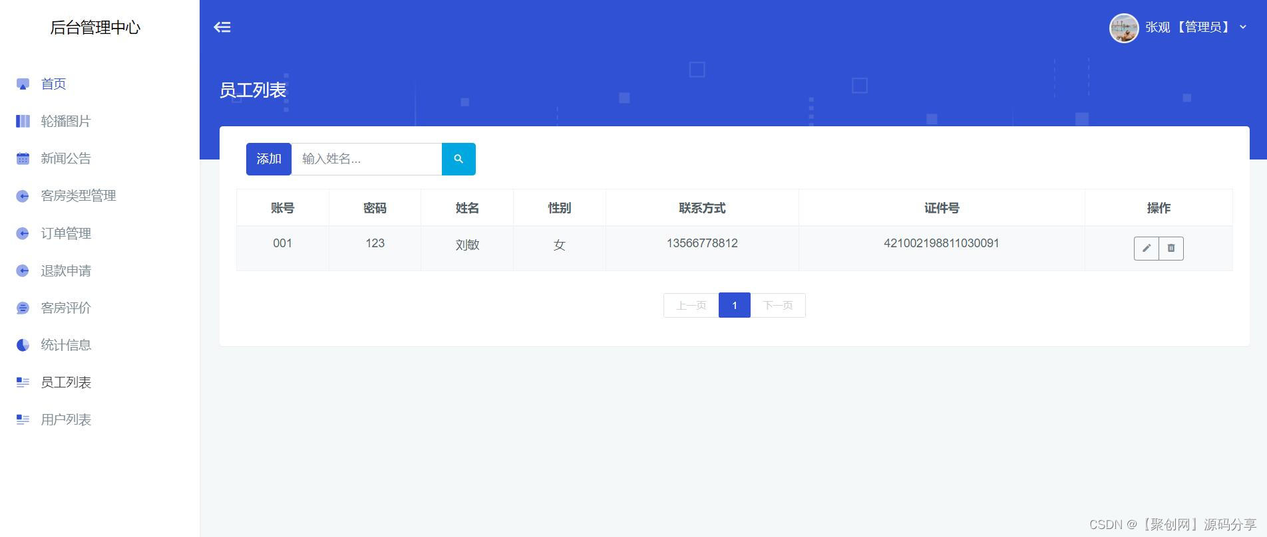Click the 证件号 column header
Screen dimensions: 1267x537
click(x=942, y=208)
